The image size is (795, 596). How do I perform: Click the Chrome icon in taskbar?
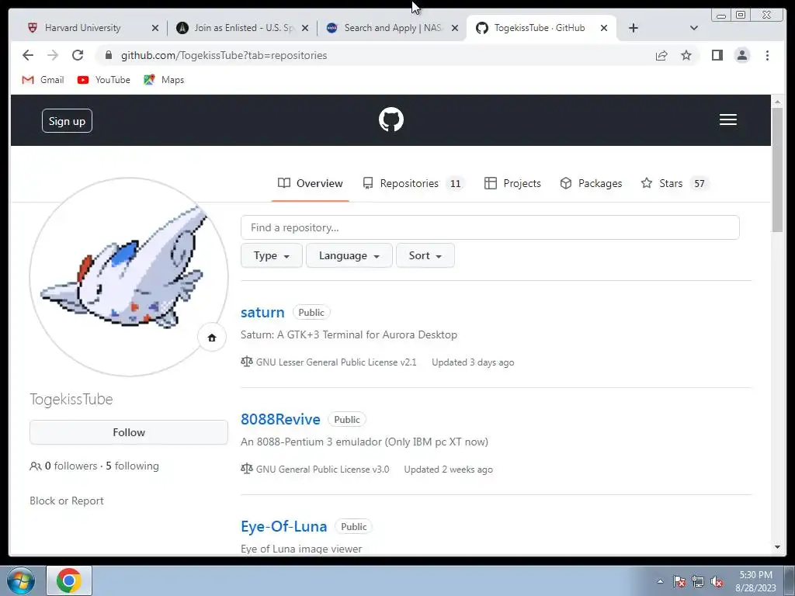(x=69, y=580)
